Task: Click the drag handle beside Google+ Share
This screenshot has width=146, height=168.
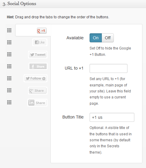Action: tap(9, 90)
